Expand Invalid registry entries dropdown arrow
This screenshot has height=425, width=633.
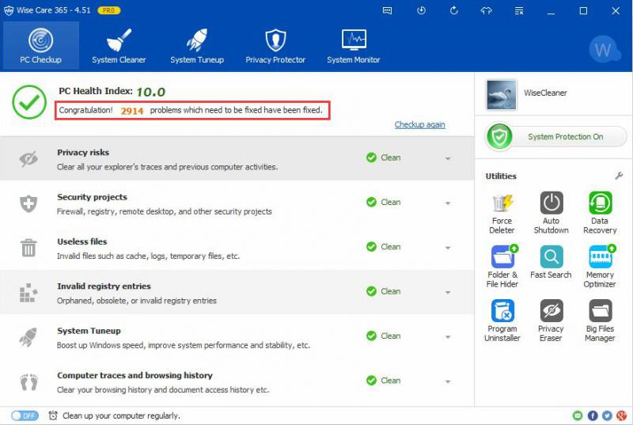coord(448,292)
